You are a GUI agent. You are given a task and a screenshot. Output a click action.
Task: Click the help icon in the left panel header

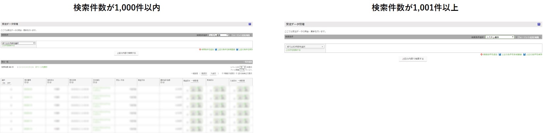[250, 24]
